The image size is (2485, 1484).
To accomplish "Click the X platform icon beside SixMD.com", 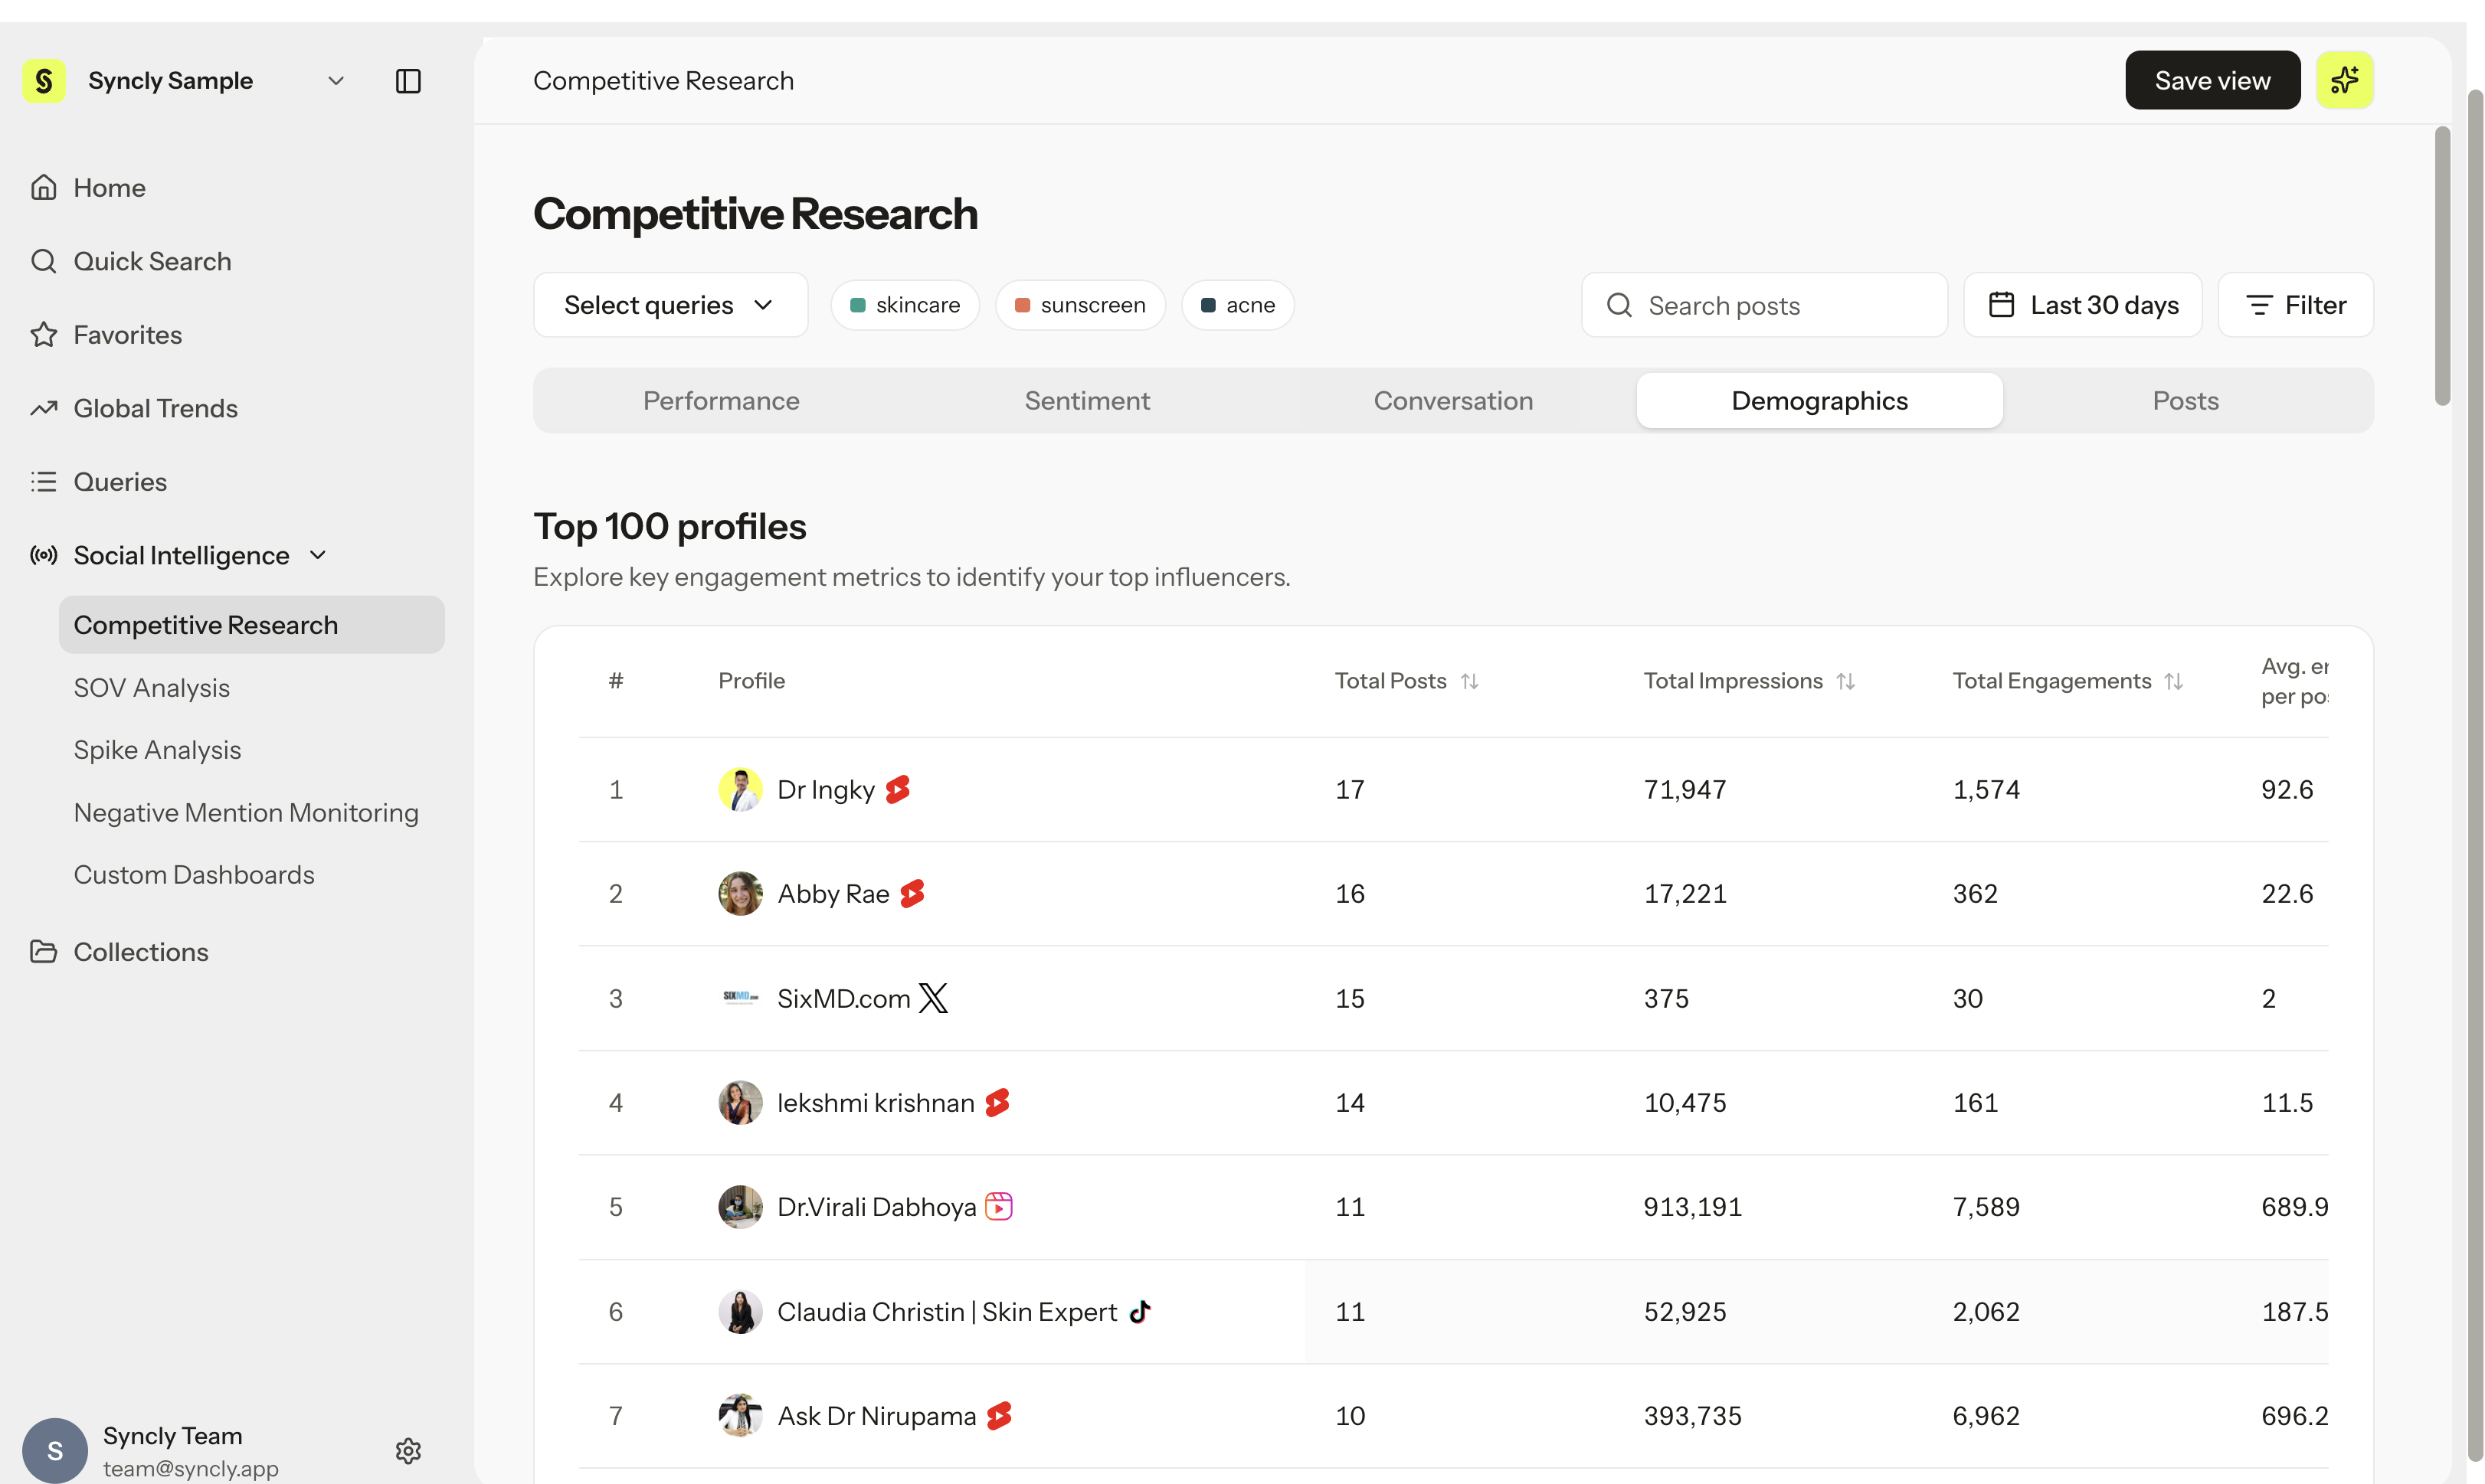I will tap(932, 998).
